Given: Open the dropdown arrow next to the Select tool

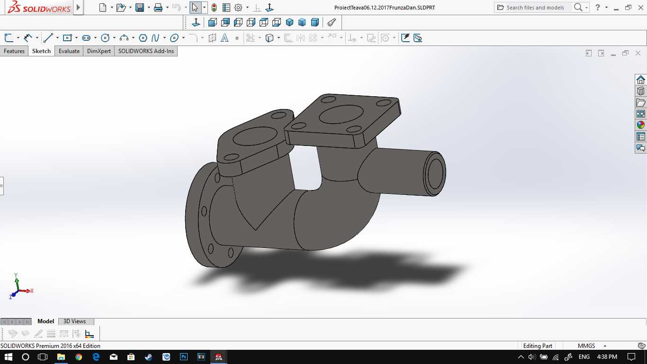Looking at the screenshot, I should [204, 8].
